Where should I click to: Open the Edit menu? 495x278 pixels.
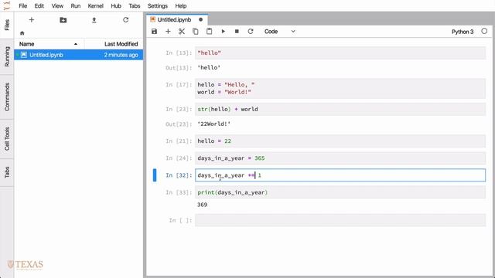click(x=39, y=6)
